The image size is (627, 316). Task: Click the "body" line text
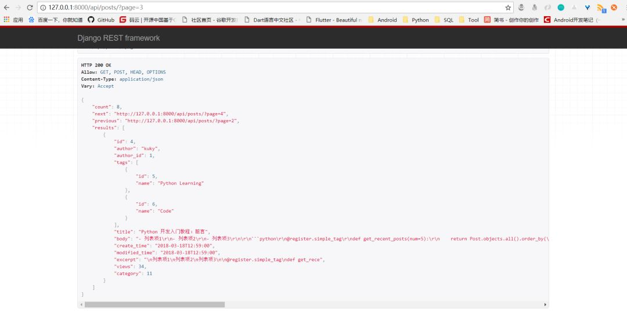[x=331, y=239]
